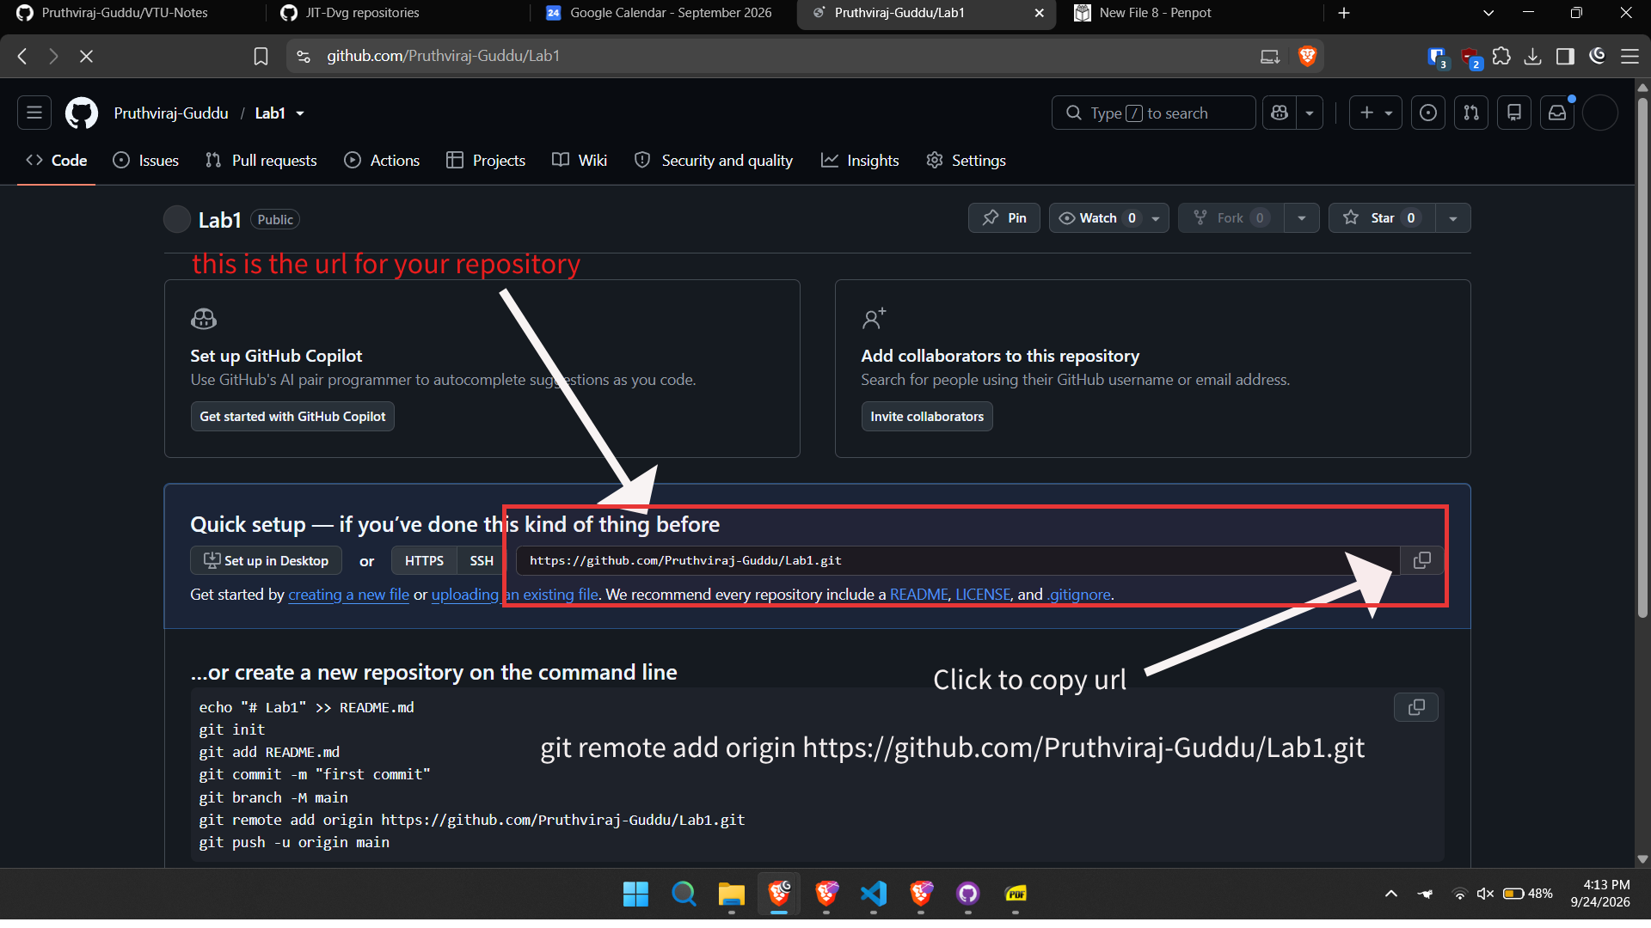Open the creating a new file link
1651x928 pixels.
348,595
